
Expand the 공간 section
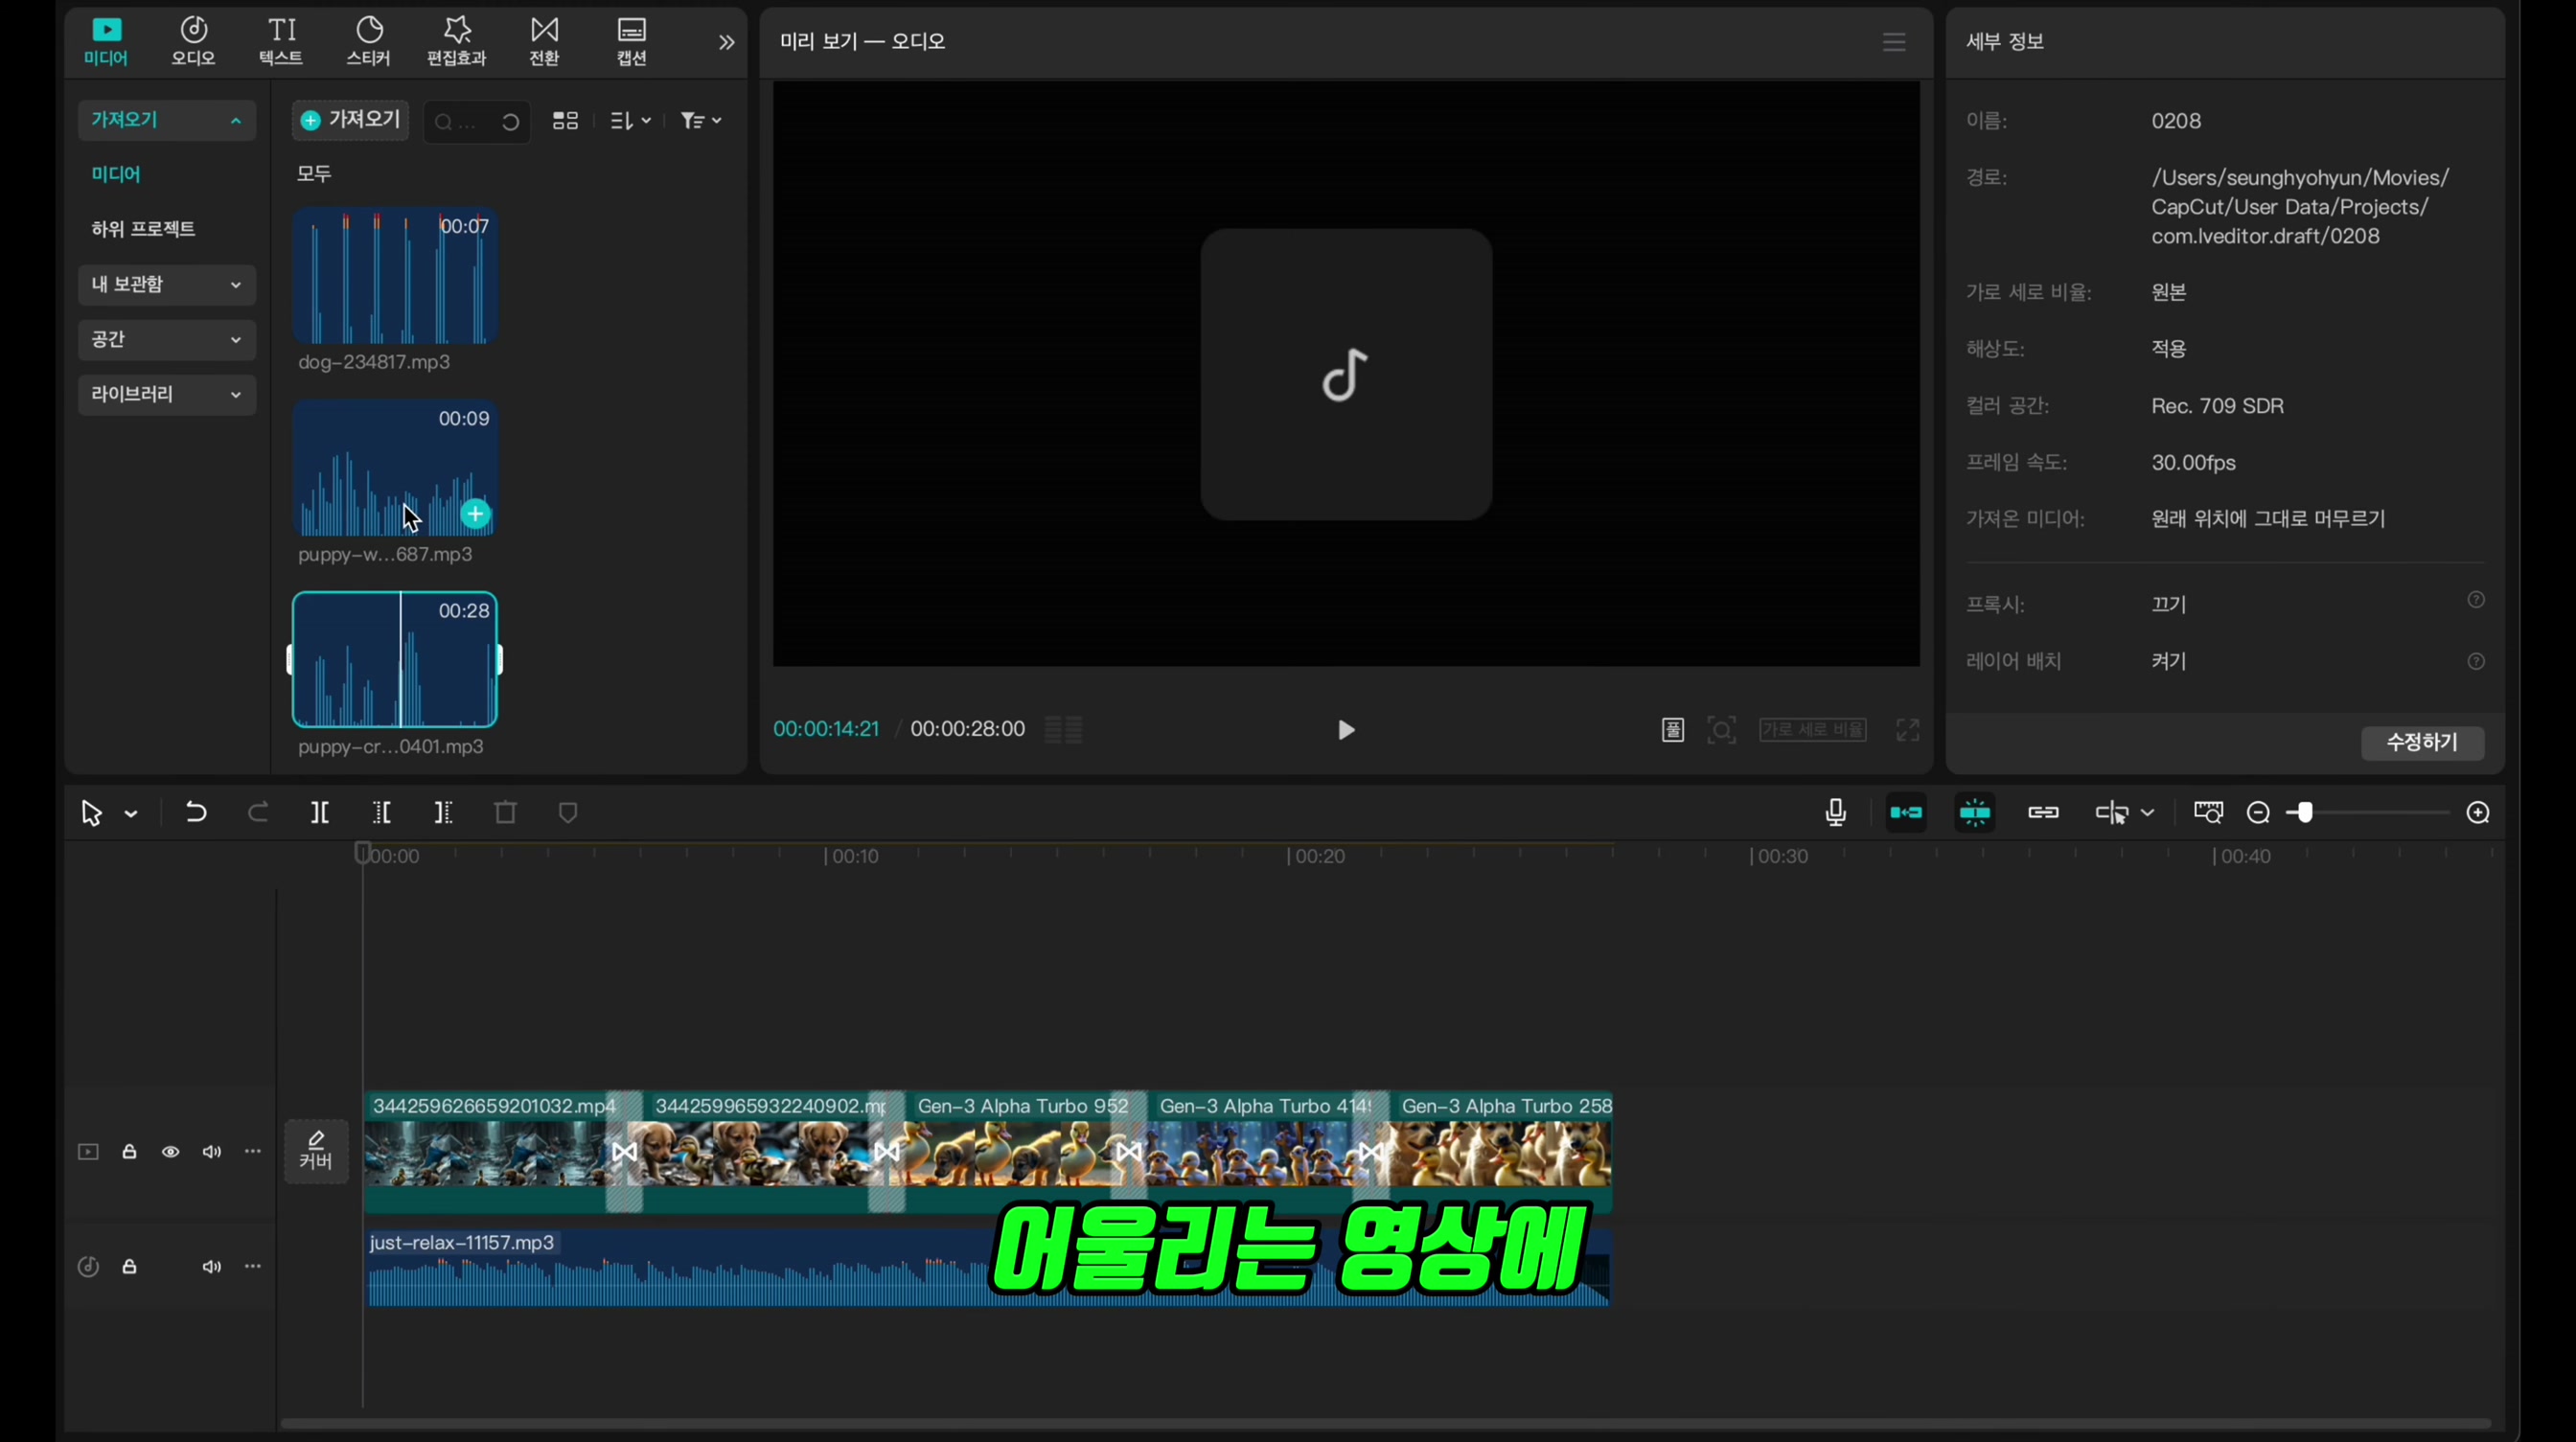coord(167,339)
